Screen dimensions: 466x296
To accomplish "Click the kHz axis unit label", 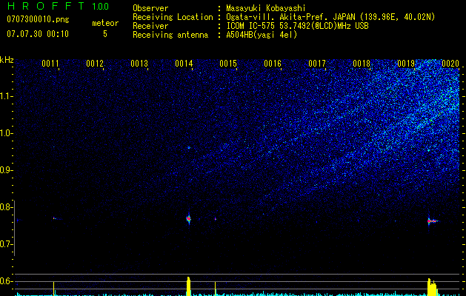I will [7, 60].
